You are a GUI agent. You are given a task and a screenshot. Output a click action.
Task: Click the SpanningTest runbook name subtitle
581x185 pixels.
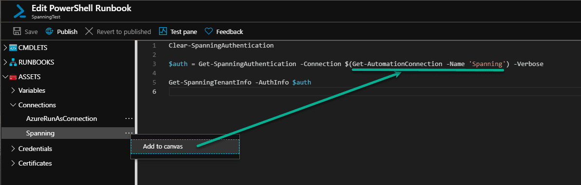tap(46, 17)
